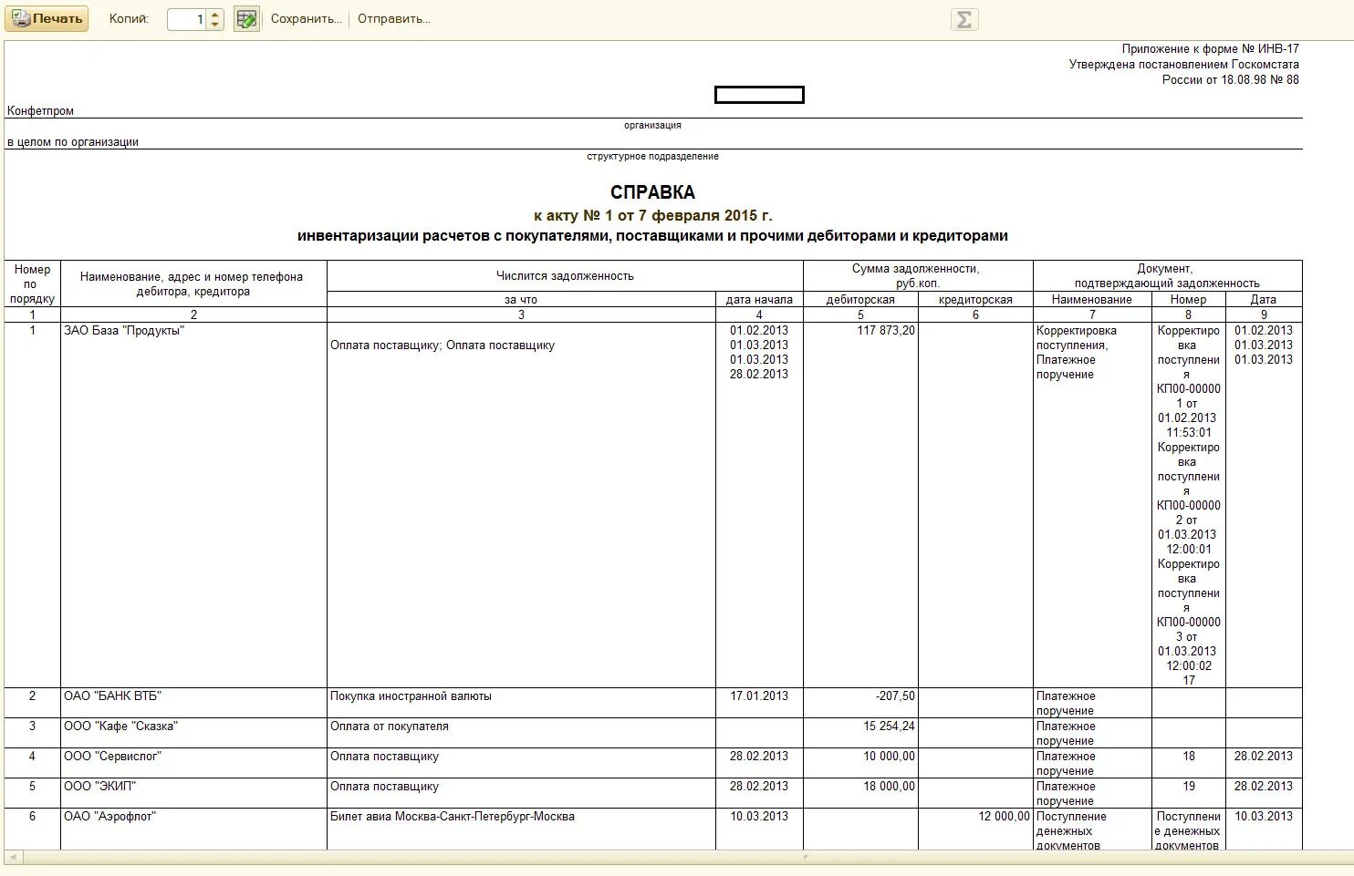Select cell ЗАО База "Продукты"

coord(193,505)
